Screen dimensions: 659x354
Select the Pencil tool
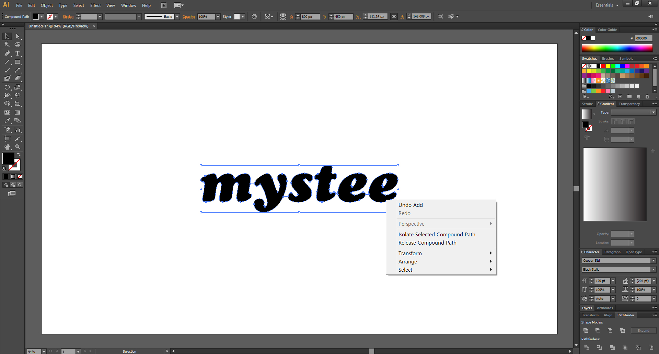coord(18,70)
